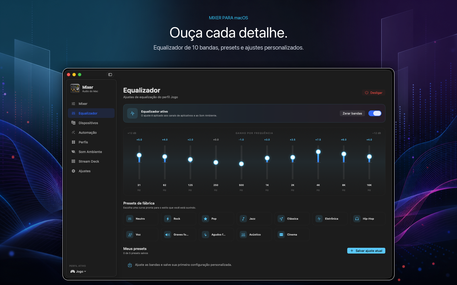Screen dimensions: 457x285
Task: Go to Dispositivos section
Action: (x=91, y=123)
